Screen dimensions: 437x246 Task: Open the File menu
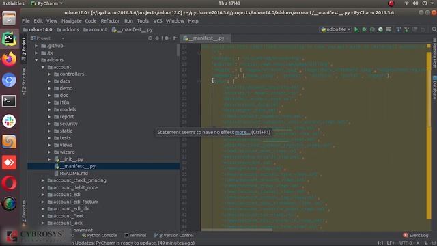pos(26,21)
